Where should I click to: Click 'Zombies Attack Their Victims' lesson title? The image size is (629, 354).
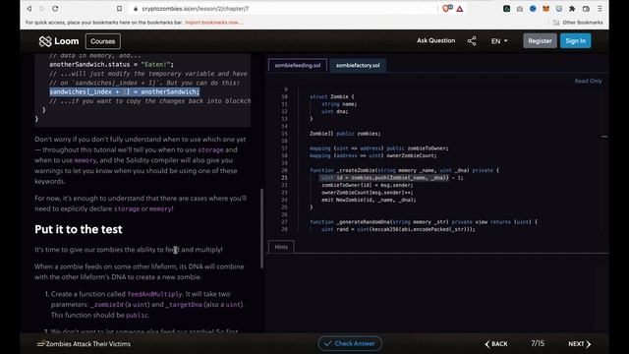87,344
